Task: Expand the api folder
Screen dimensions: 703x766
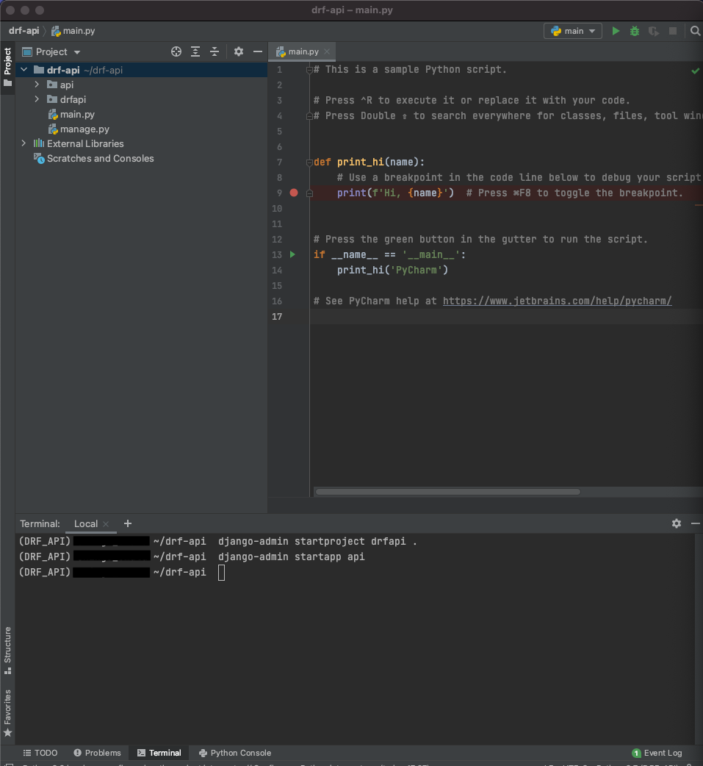Action: tap(37, 85)
